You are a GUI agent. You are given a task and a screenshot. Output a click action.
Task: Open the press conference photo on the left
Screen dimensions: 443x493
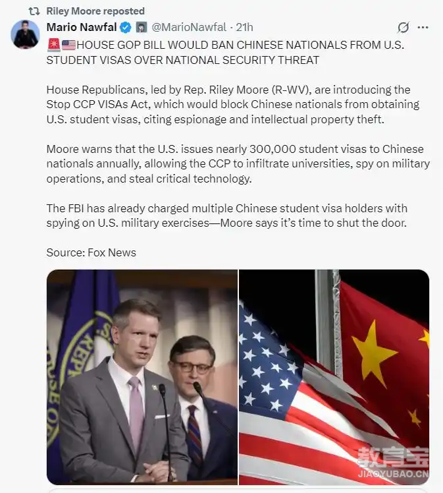[142, 377]
